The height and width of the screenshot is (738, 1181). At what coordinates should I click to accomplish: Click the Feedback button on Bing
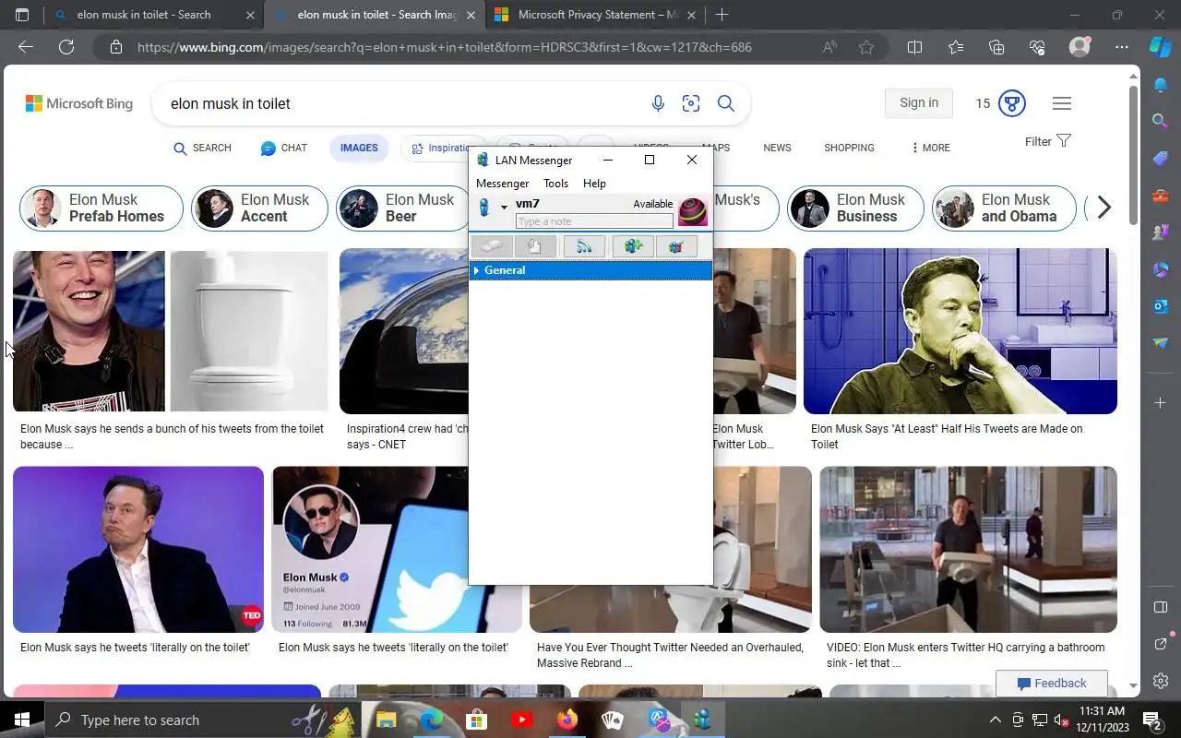(x=1051, y=684)
